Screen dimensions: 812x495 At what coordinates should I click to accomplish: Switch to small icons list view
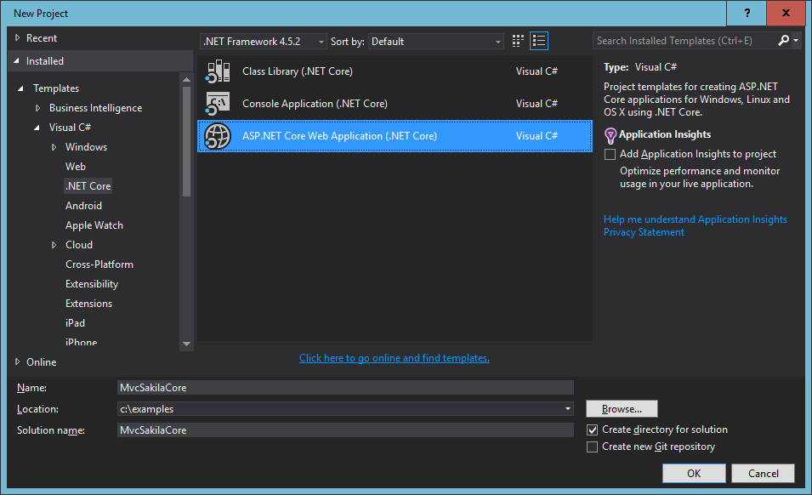click(539, 41)
